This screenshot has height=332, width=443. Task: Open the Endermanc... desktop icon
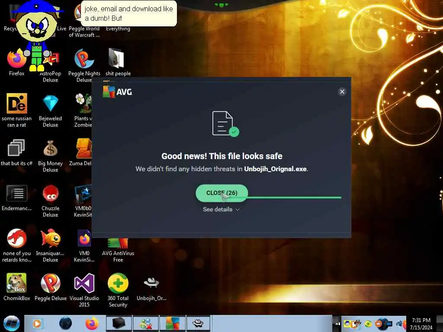[x=17, y=197]
